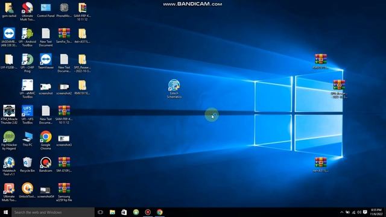Launch Frp HiJacker by Hagard
This screenshot has height=217, width=386.
click(9, 140)
